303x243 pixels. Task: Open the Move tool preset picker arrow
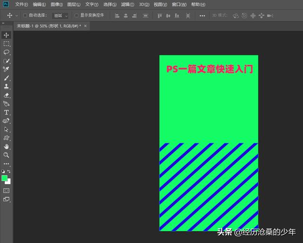pos(17,16)
